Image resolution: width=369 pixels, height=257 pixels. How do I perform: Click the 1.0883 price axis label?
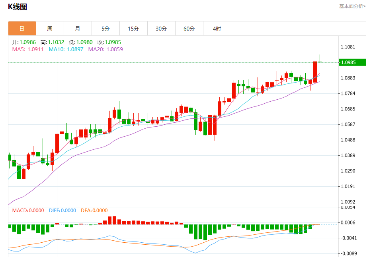coord(348,78)
